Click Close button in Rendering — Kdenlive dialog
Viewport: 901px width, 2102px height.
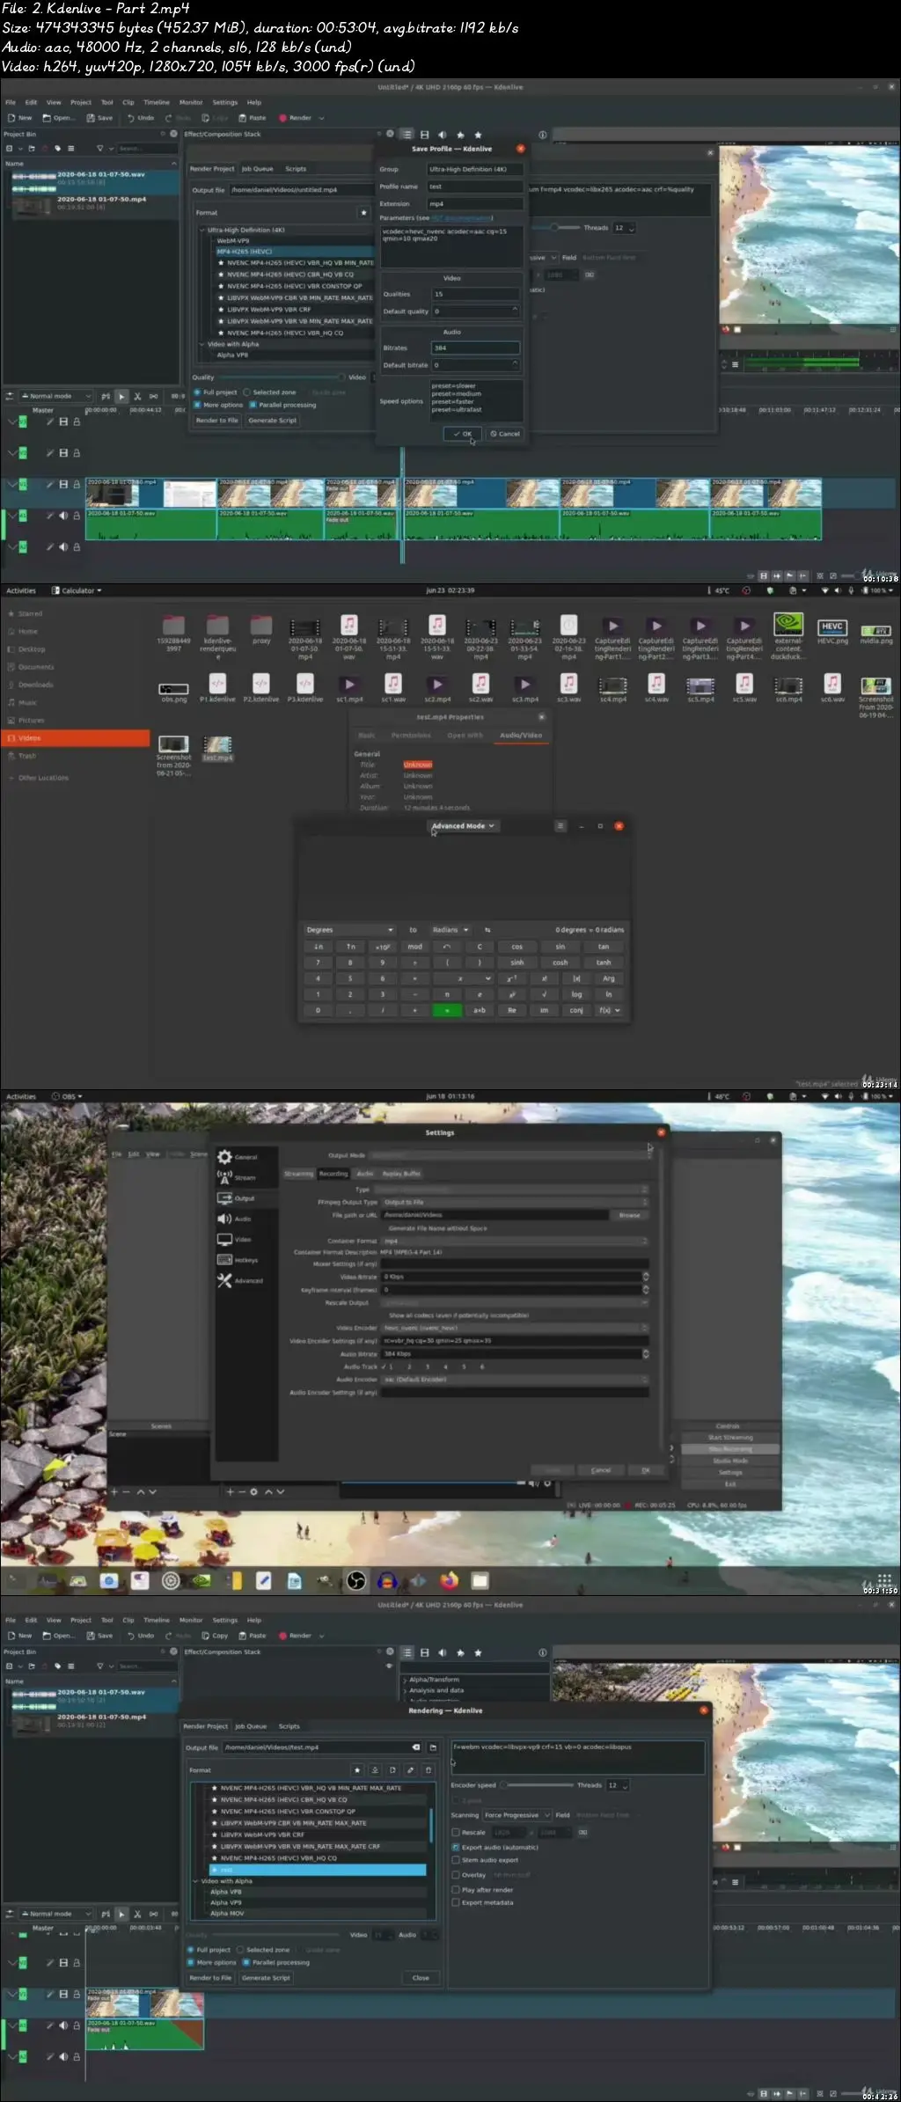421,1978
